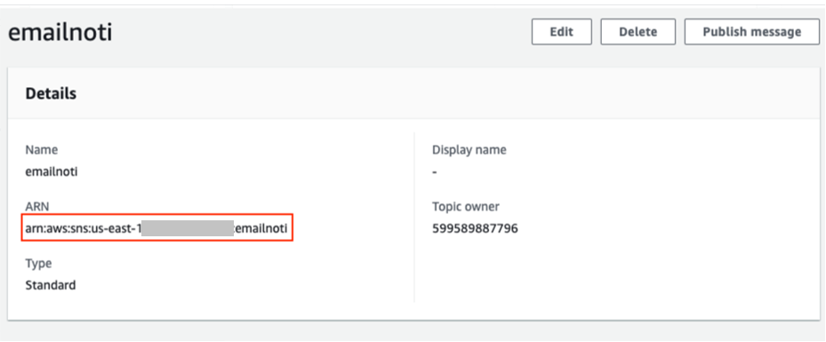Click the Details section header
Image resolution: width=826 pixels, height=342 pixels.
[x=51, y=93]
